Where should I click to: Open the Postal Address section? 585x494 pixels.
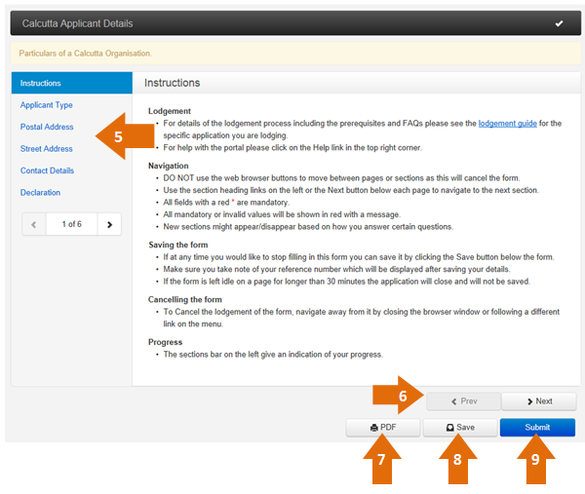[x=47, y=127]
